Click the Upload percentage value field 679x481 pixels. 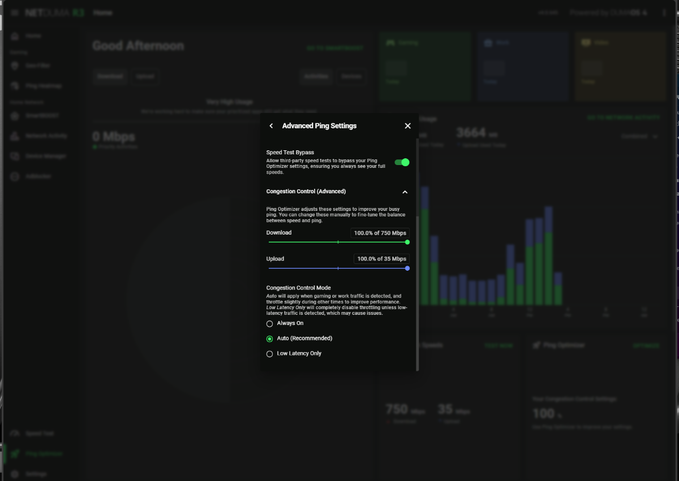pyautogui.click(x=381, y=259)
